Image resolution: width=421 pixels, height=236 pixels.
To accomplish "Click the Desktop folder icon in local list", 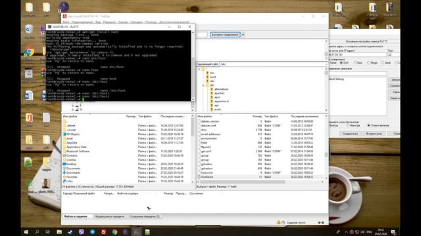I will [64, 164].
